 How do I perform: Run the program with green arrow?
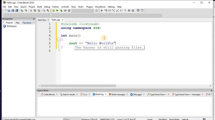[x=57, y=10]
